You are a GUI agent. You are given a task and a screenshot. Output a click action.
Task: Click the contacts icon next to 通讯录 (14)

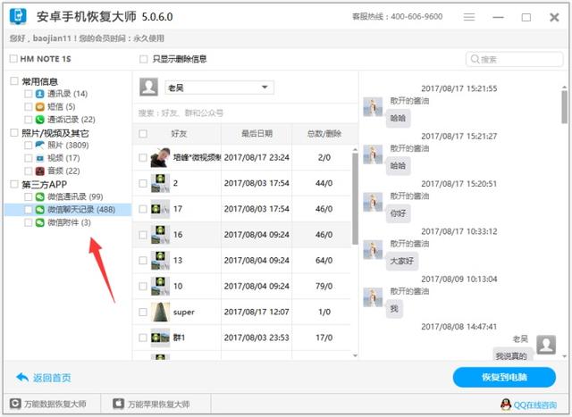point(39,94)
